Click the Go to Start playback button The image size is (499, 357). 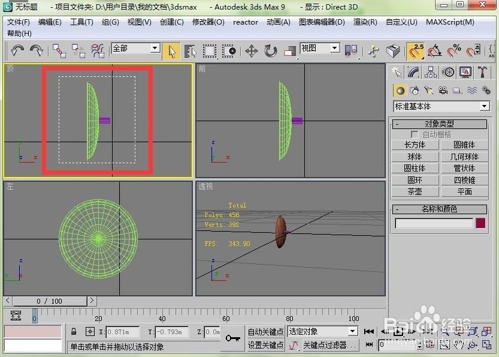coord(368,331)
